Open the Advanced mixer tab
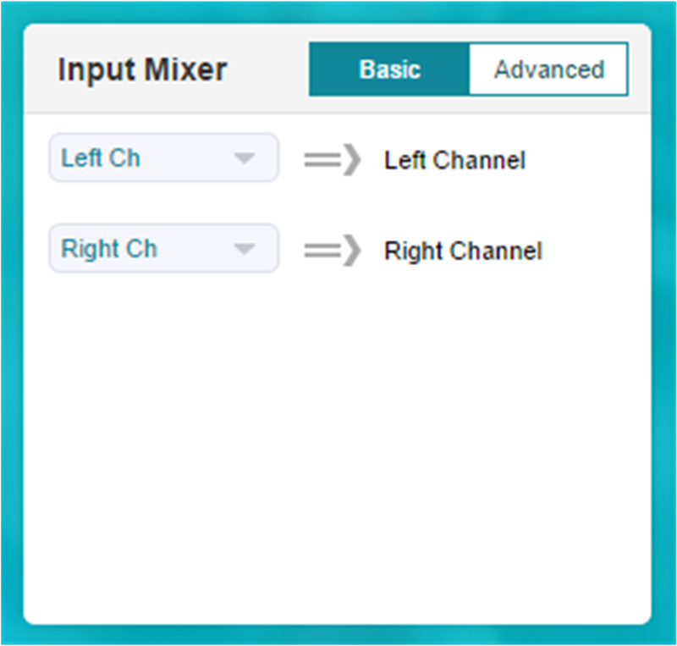The height and width of the screenshot is (646, 677). click(x=548, y=69)
